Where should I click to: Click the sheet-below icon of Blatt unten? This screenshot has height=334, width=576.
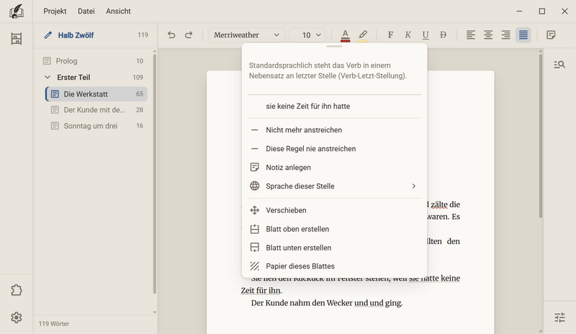255,248
